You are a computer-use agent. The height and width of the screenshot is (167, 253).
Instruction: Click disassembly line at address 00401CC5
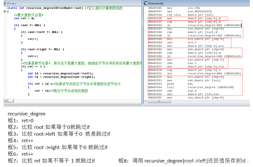tap(186, 67)
